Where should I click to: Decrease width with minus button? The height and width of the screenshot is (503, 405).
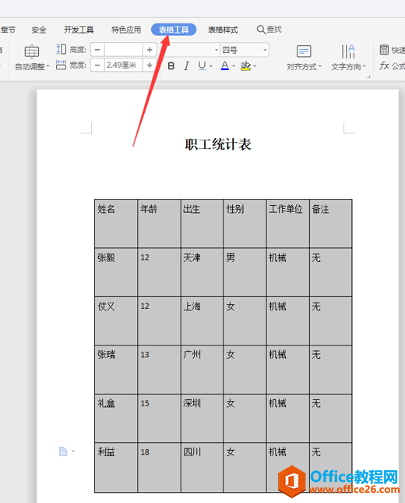tap(97, 66)
